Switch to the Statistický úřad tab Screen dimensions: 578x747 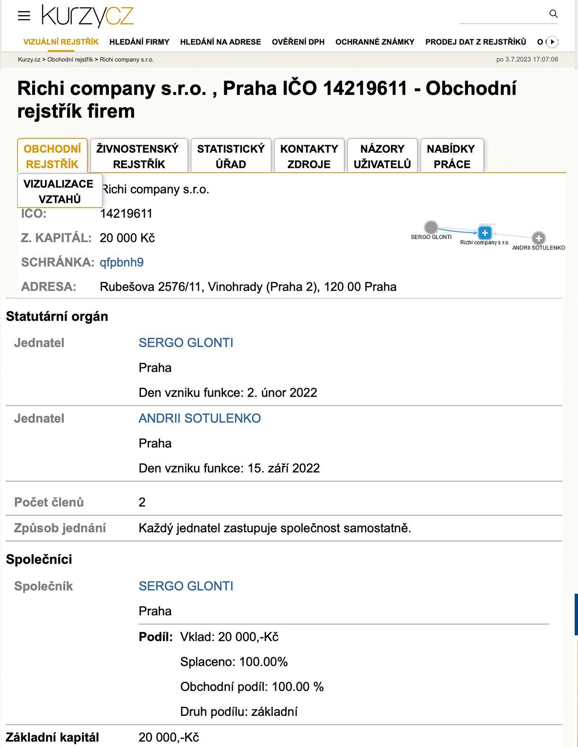point(231,156)
